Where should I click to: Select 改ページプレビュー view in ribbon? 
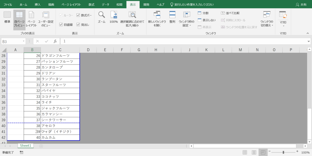click(x=19, y=20)
